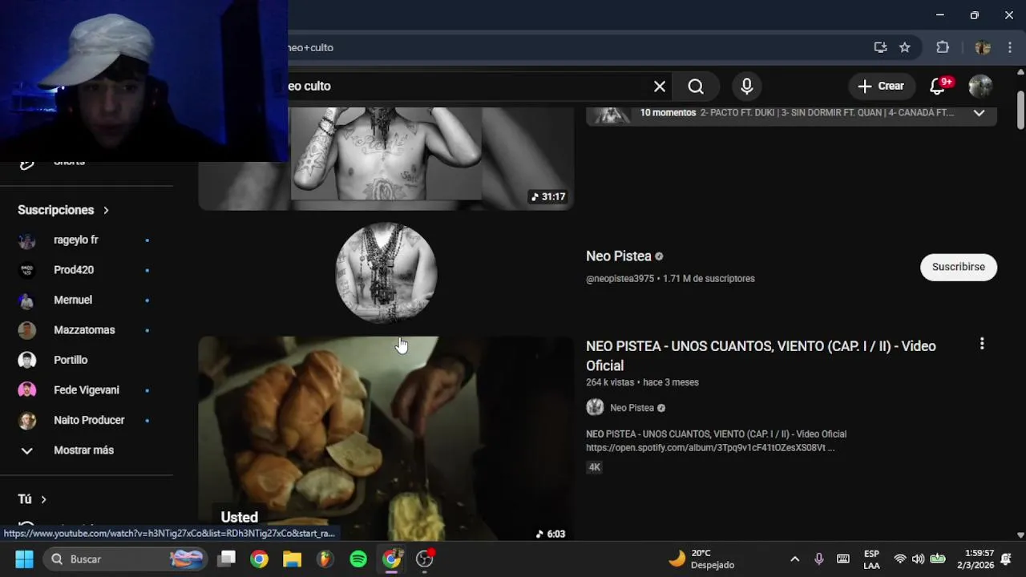Image resolution: width=1026 pixels, height=577 pixels.
Task: Open the Chrome profile avatar
Action: 983,47
